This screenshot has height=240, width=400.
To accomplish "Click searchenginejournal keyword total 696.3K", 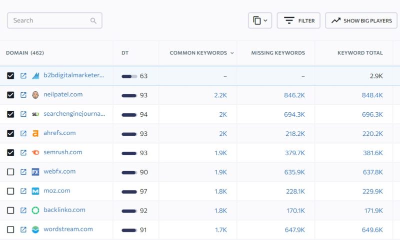I will pos(372,115).
